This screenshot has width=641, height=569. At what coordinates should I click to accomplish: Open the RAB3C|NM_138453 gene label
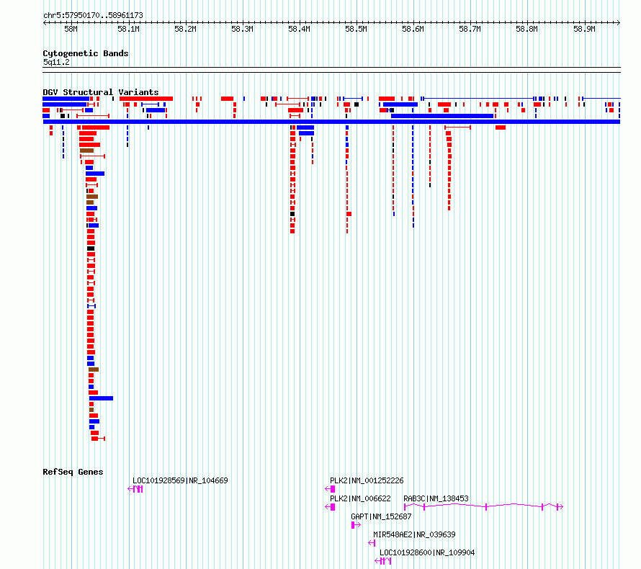(436, 498)
